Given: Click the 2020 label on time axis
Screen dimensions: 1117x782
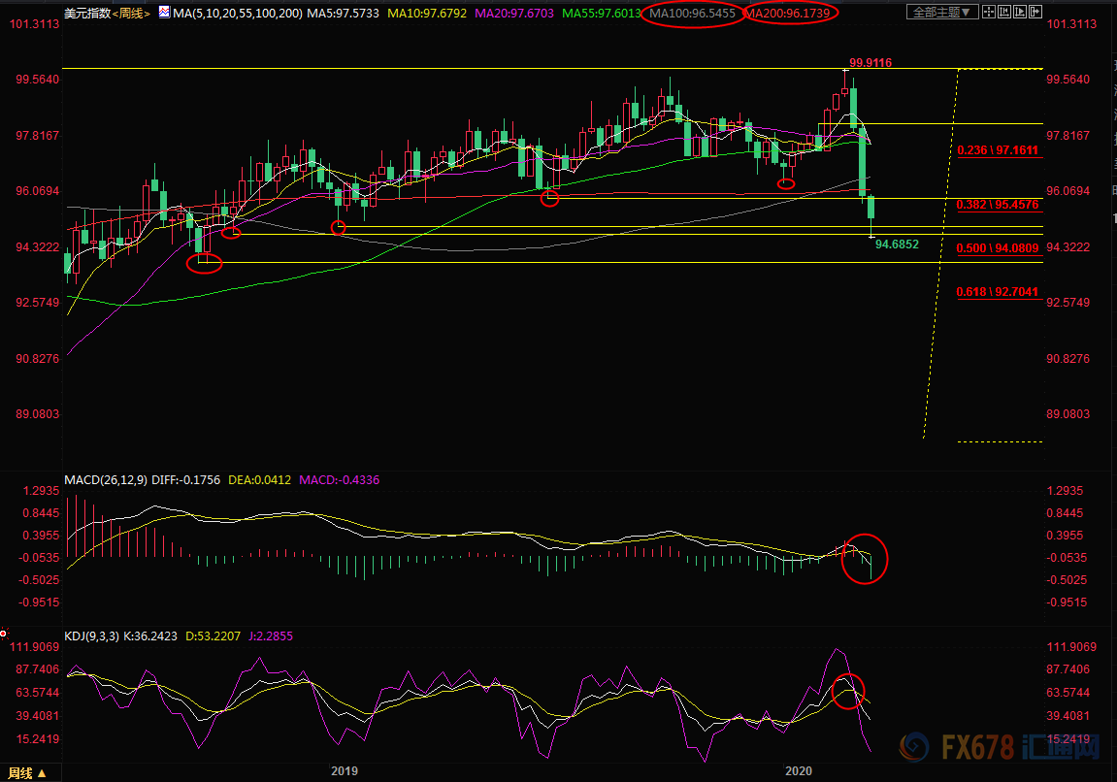Looking at the screenshot, I should click(798, 771).
